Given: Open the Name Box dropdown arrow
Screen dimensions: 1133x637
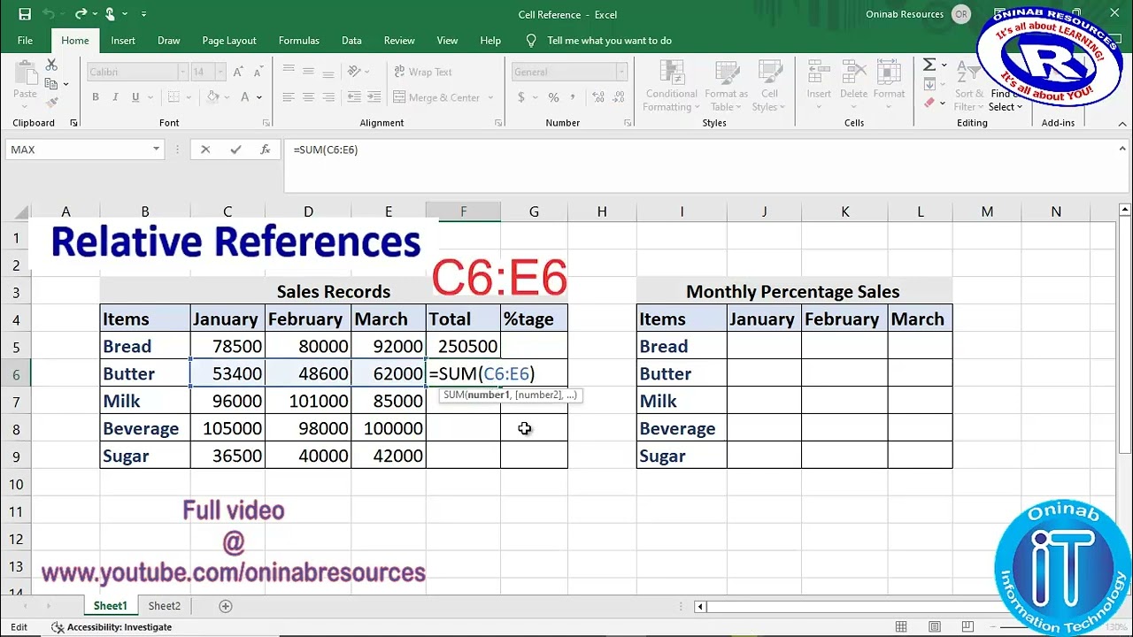Looking at the screenshot, I should [157, 150].
